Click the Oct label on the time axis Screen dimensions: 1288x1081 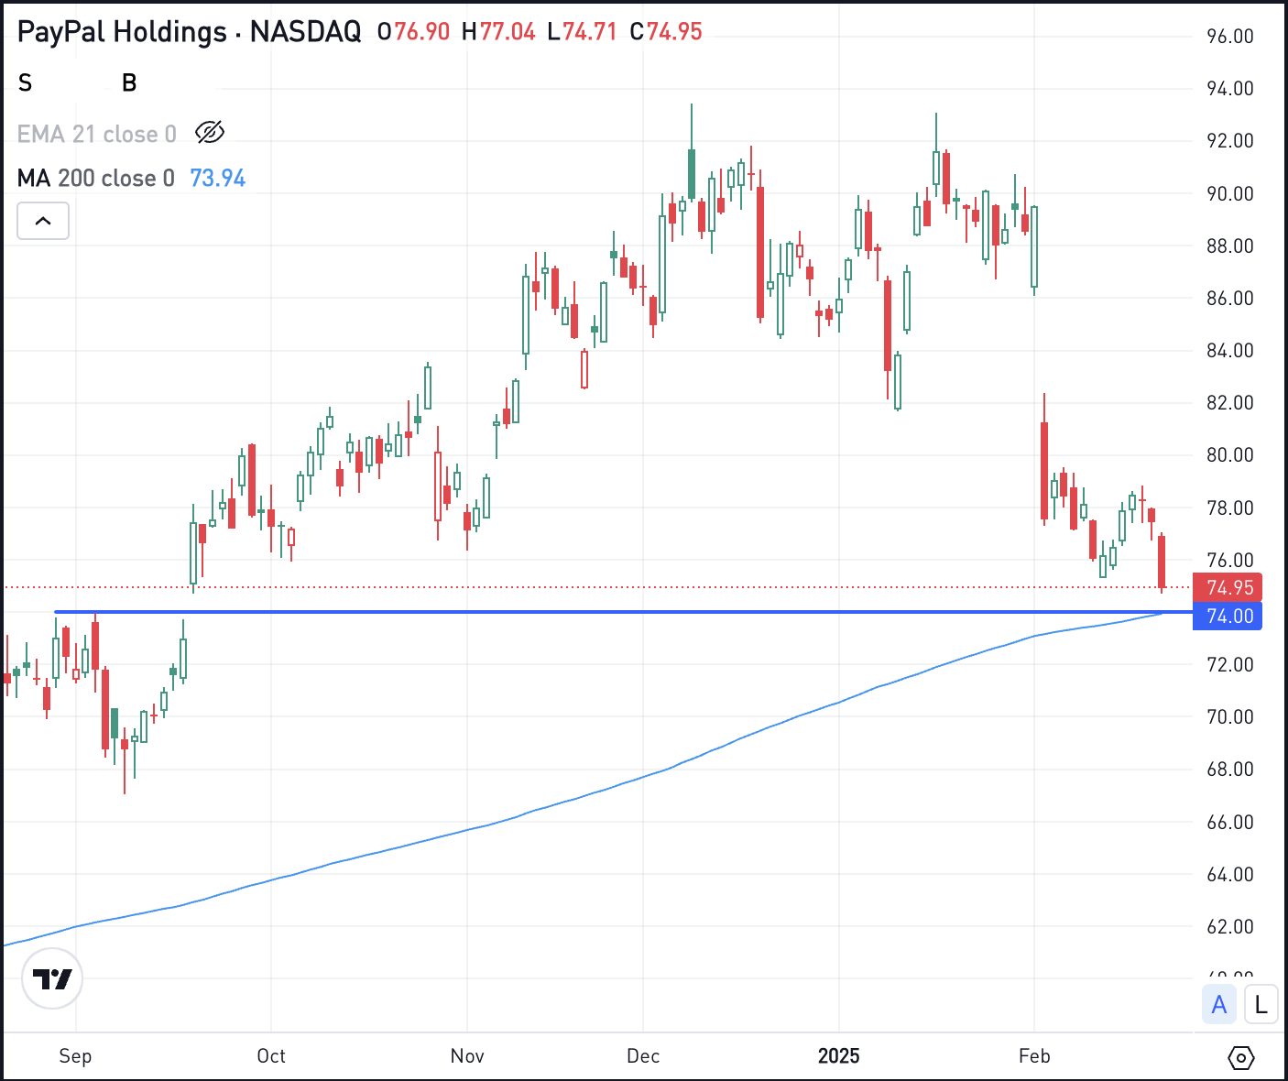[x=271, y=1056]
